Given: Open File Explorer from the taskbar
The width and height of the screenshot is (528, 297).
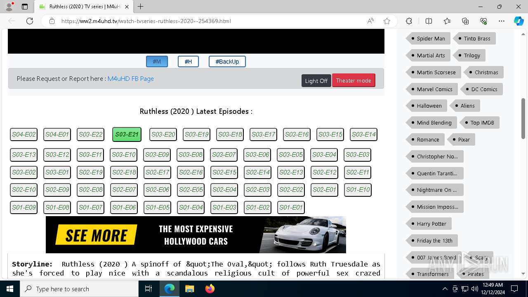Looking at the screenshot, I should [189, 289].
